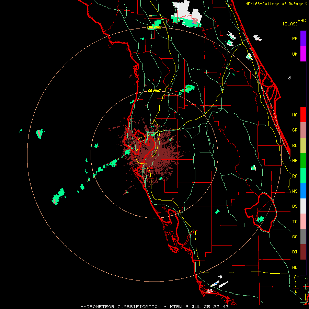Click the HA red legend swatch
Image resolution: width=309 pixels, height=309 pixels.
point(303,115)
